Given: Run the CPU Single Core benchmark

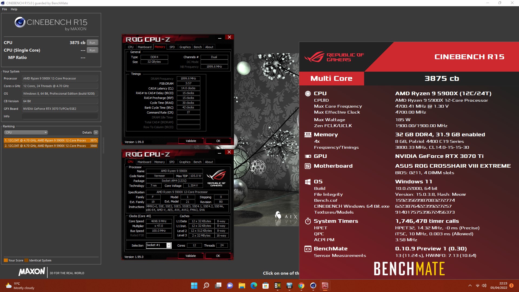Looking at the screenshot, I should (x=92, y=50).
